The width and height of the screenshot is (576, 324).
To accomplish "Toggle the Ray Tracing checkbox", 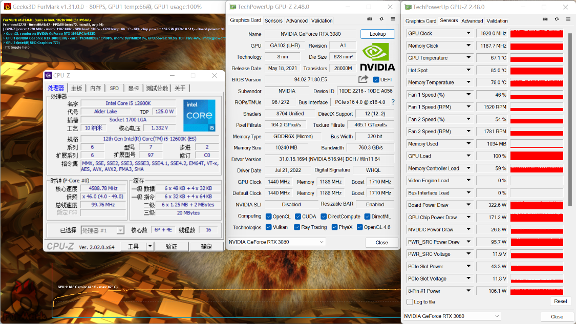I will [x=296, y=227].
